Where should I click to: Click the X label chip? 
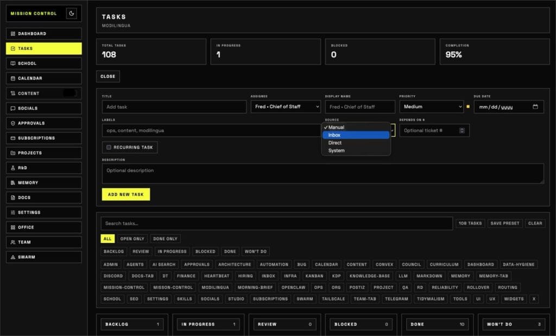[534, 299]
